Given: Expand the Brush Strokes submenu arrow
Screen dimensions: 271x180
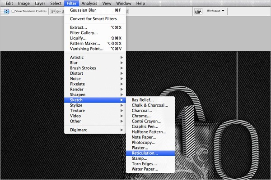Looking at the screenshot, I should (x=121, y=68).
